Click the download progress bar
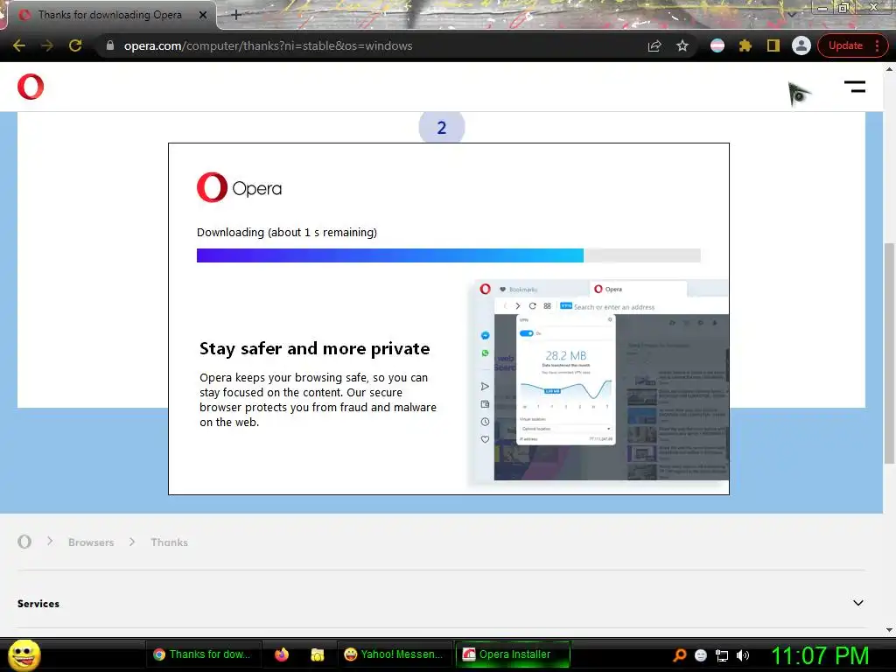This screenshot has height=672, width=896. (449, 255)
